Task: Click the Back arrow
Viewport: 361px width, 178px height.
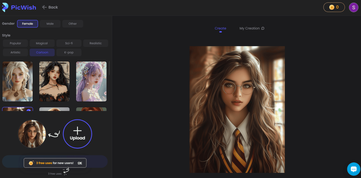Action: click(45, 7)
